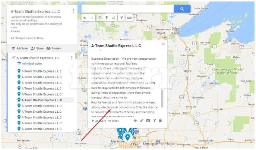Click the 'Duluth' map label
Viewport: 256px width, 150px height.
pyautogui.click(x=176, y=28)
